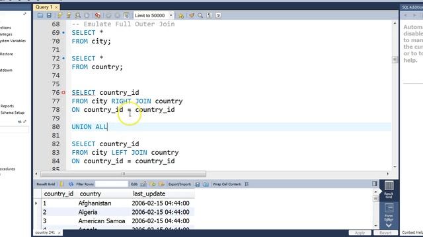This screenshot has width=423, height=237.
Task: Run Explain plan magnifier icon
Action: [78, 16]
